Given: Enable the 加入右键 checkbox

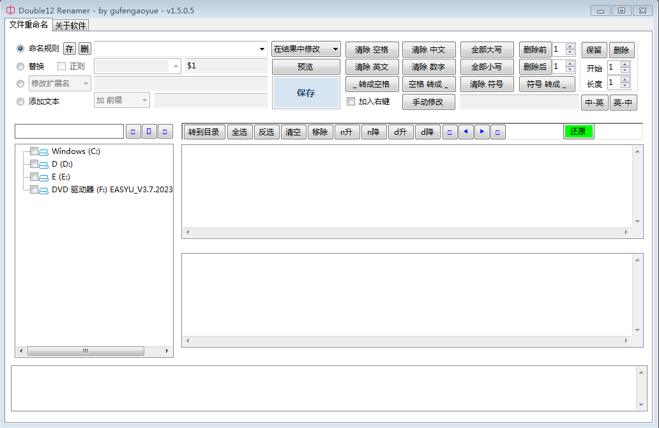Looking at the screenshot, I should [x=351, y=102].
